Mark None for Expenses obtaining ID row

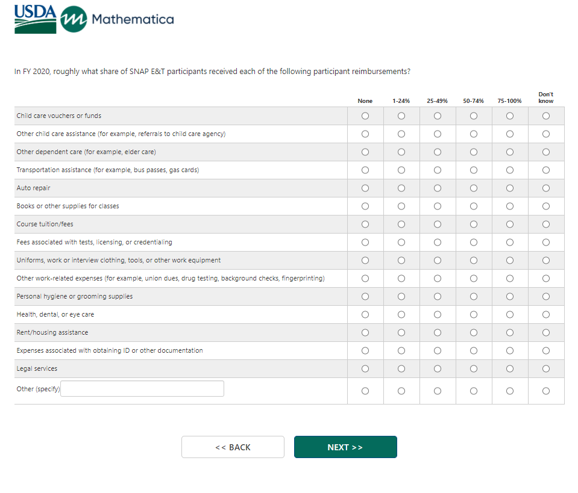coord(365,351)
